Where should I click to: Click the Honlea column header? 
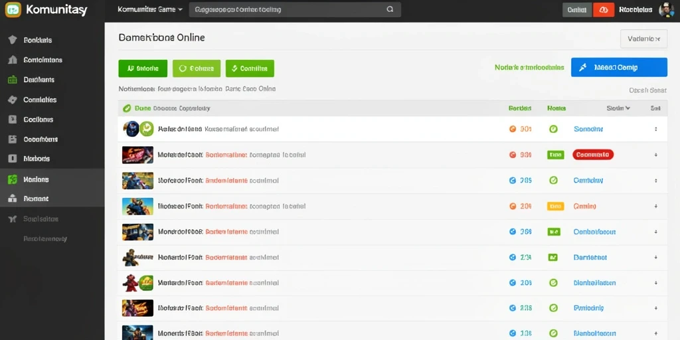(556, 108)
